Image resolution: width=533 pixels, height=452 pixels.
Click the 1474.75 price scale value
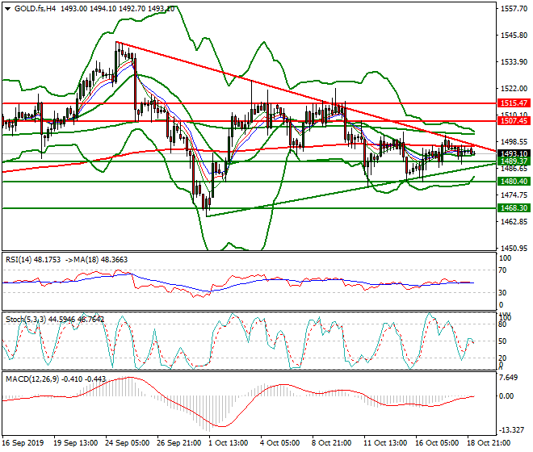point(514,195)
